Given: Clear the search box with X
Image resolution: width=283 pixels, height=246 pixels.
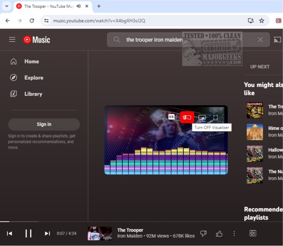Looking at the screenshot, I should (260, 40).
